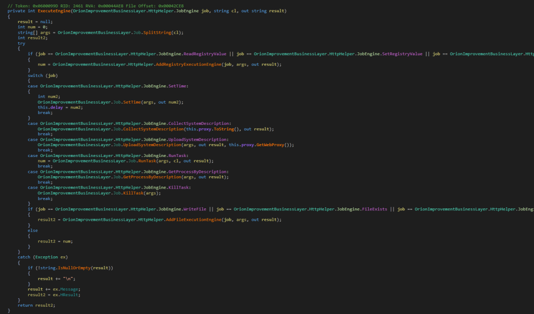The image size is (534, 314).
Task: Click JobEngine type in method signature
Action: pyautogui.click(x=187, y=11)
